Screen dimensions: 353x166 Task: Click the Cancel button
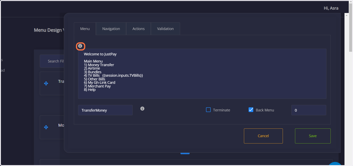[263, 136]
